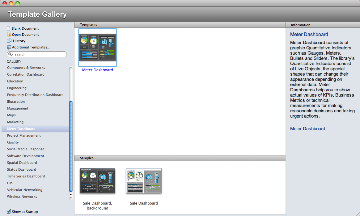
Task: Click the Meter Dashboard label under the template
Action: tap(98, 70)
